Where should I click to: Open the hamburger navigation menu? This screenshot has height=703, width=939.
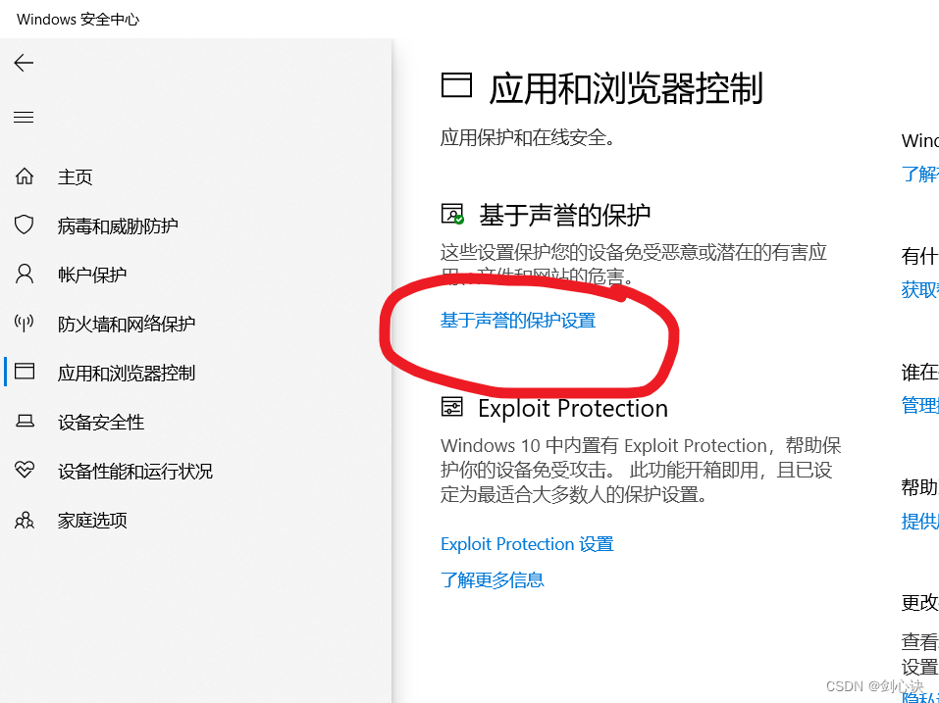[24, 118]
